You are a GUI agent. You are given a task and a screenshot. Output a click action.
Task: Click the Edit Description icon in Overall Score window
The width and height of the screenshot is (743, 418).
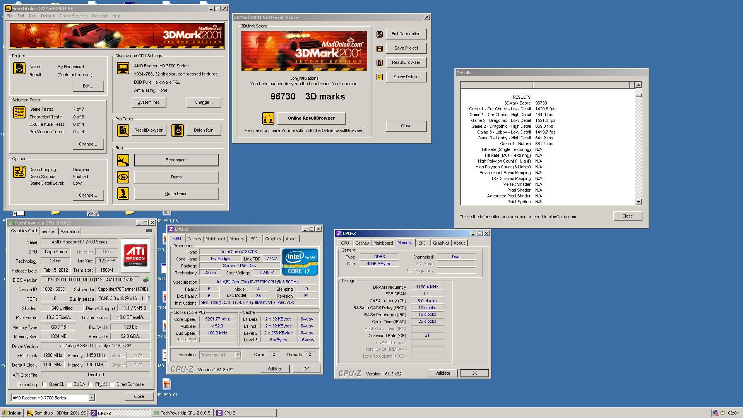(380, 34)
